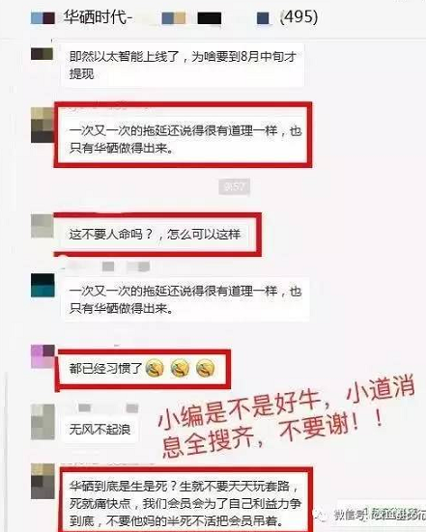The width and height of the screenshot is (426, 532).
Task: Open the gray avatar beside 无风不起浪
Action: click(43, 422)
